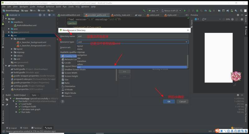Expand Run tasks step in Build output
The height and width of the screenshot is (134, 249).
point(16,112)
